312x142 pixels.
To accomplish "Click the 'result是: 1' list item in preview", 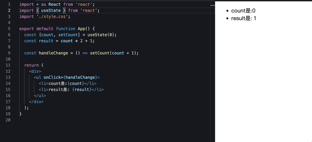I will tap(243, 19).
